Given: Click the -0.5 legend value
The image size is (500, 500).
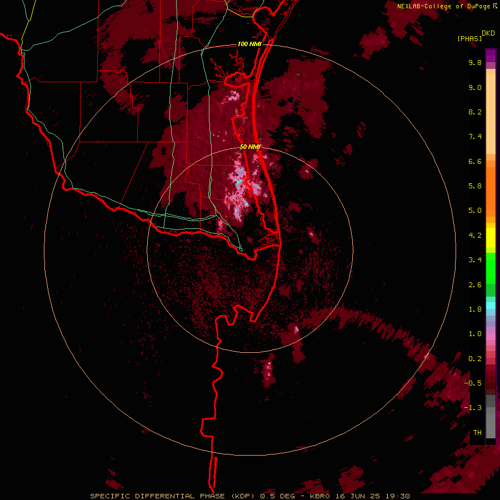Looking at the screenshot, I should tap(473, 383).
